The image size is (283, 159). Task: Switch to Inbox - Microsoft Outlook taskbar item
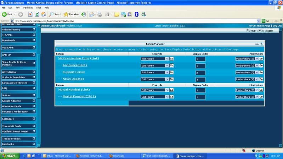[57, 156]
